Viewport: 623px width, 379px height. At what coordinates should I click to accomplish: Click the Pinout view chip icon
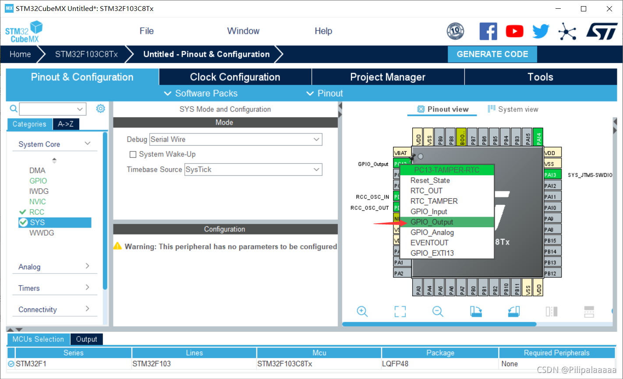click(x=421, y=109)
